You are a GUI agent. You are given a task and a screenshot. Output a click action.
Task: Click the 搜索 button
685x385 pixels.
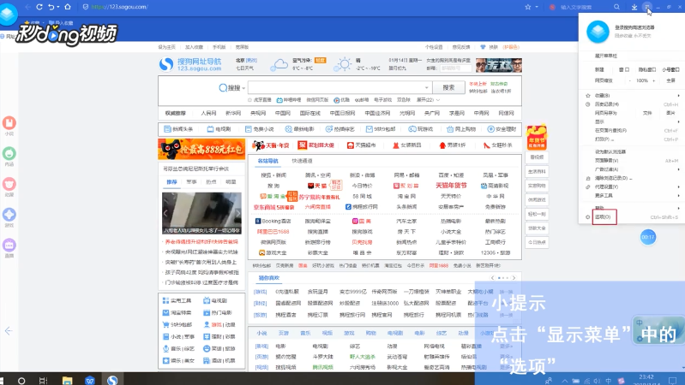(448, 87)
